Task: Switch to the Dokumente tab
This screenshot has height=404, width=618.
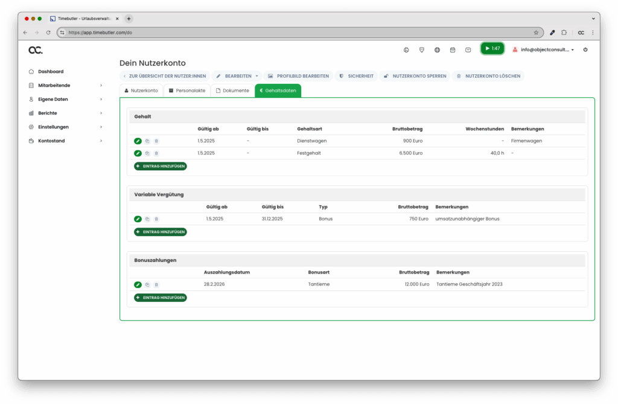Action: point(232,91)
